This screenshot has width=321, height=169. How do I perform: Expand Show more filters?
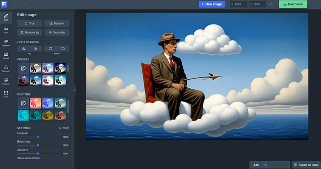tap(30, 158)
